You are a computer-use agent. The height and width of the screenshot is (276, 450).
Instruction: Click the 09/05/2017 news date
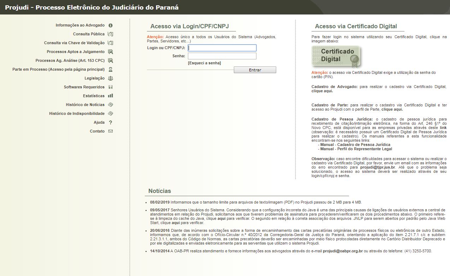[160, 210]
